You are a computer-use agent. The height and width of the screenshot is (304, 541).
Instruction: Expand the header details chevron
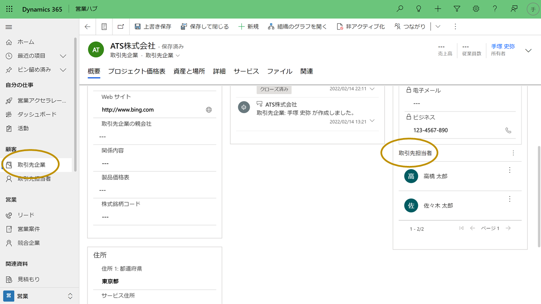(x=528, y=51)
